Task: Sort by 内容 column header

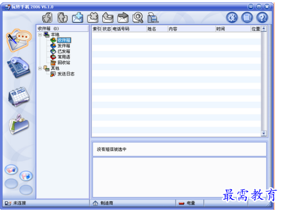Action: pos(191,29)
